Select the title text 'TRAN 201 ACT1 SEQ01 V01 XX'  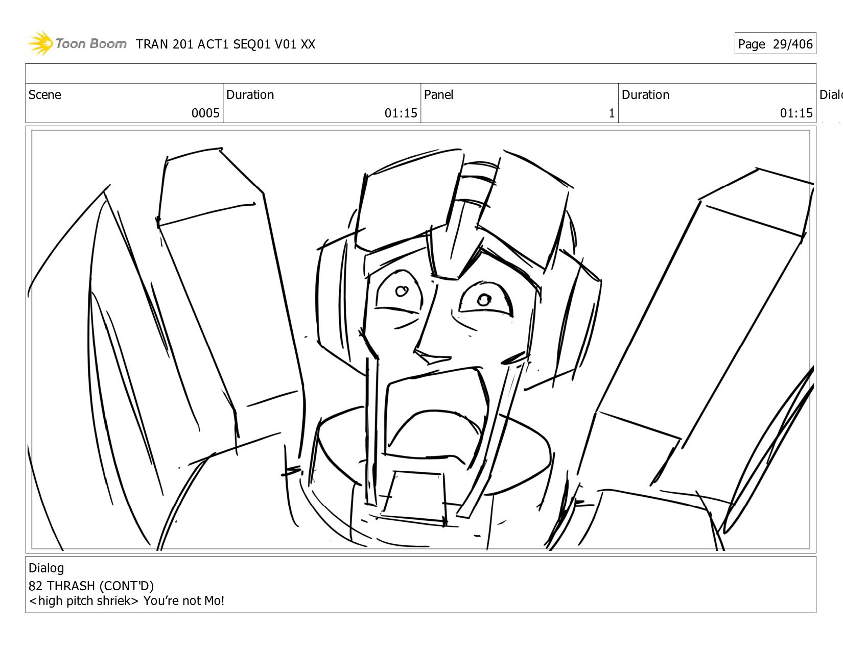click(226, 44)
